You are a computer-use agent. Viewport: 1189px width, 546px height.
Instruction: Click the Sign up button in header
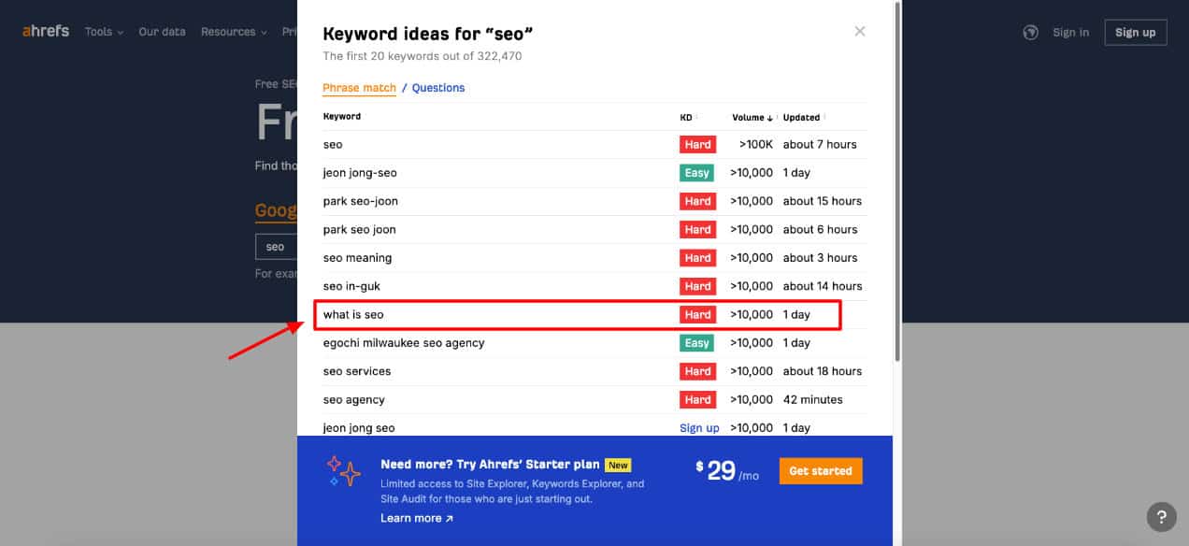point(1135,32)
